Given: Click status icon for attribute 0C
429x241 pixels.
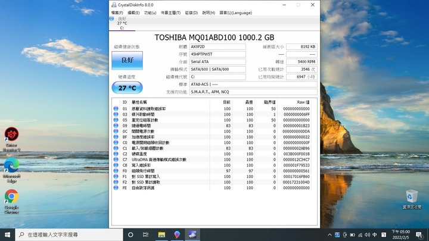Looking at the screenshot, I should 116,131.
